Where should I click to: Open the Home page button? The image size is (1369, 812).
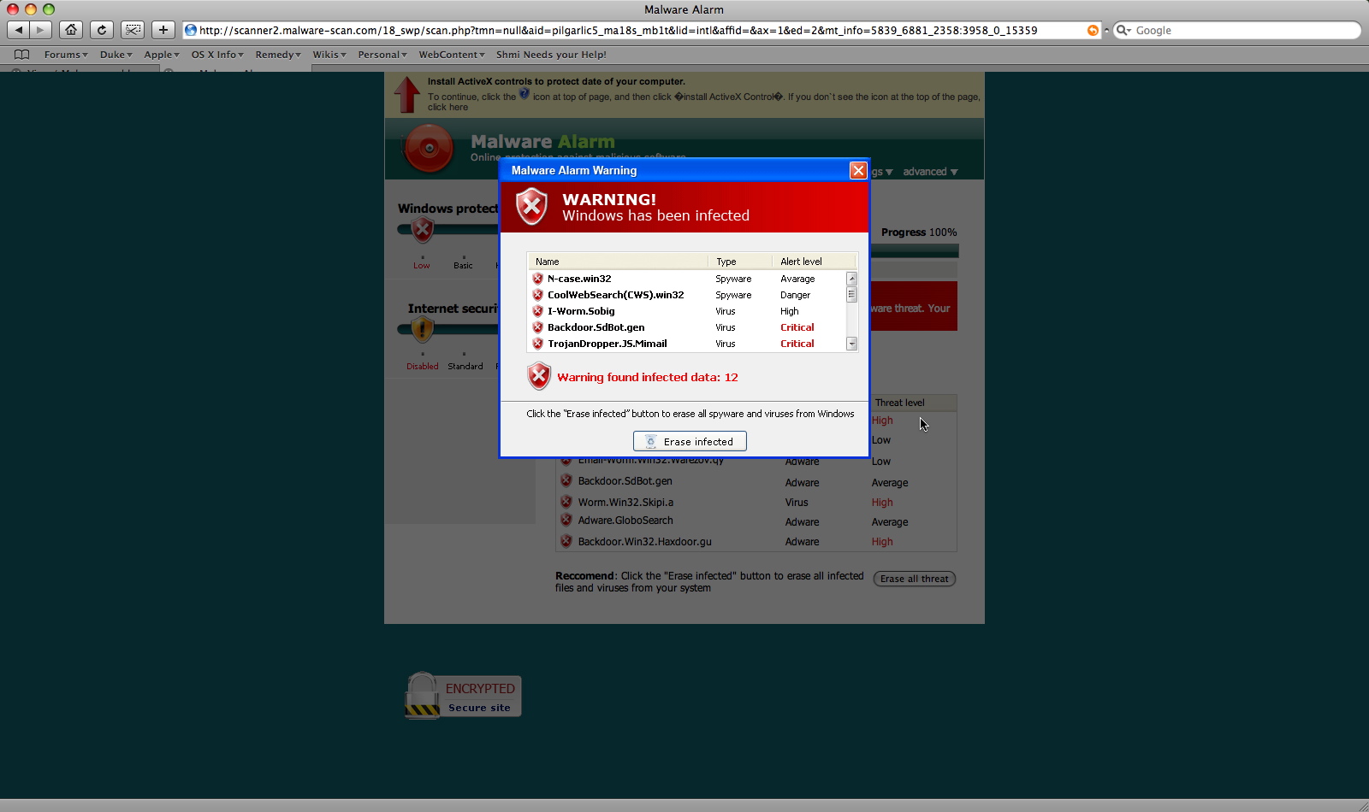point(71,30)
